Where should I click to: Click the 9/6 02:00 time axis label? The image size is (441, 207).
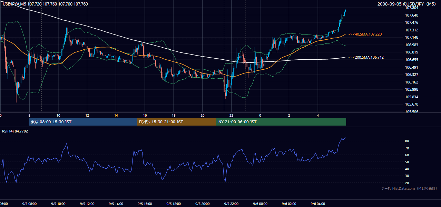pyautogui.click(x=289, y=204)
